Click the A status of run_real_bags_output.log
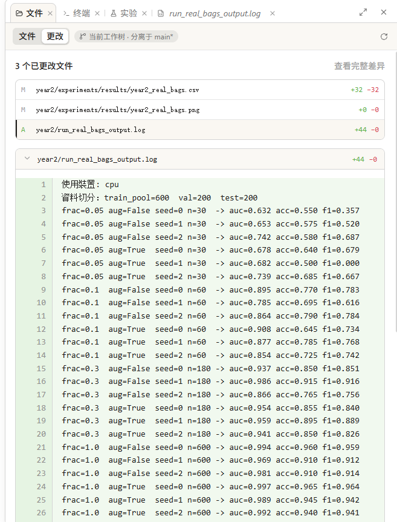The image size is (397, 522). (23, 130)
